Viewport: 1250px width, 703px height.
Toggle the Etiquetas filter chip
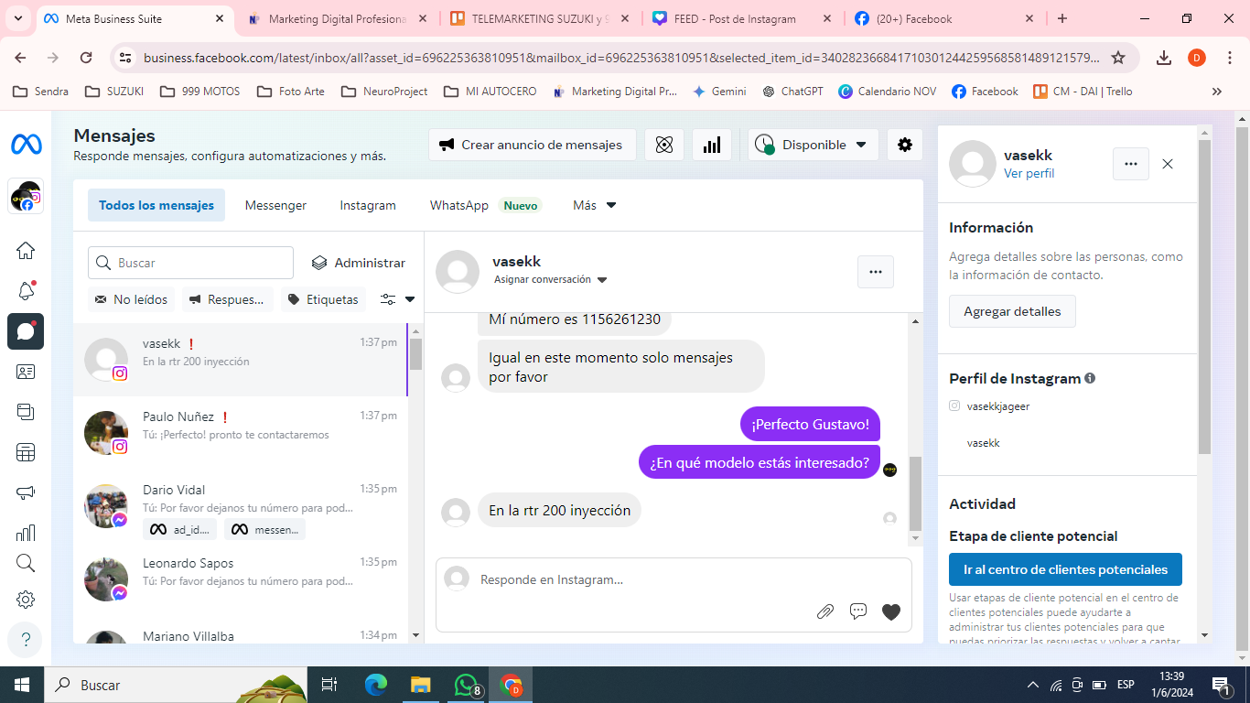pos(322,299)
